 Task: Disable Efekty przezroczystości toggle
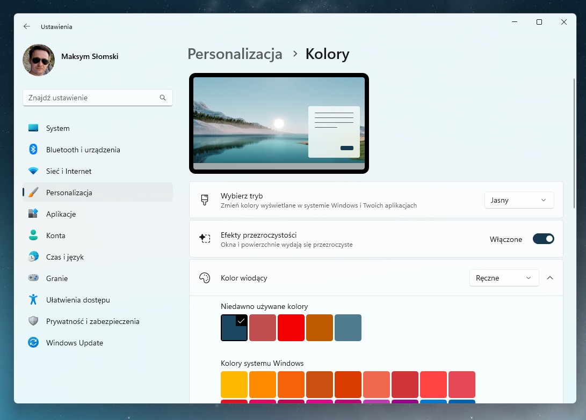point(543,239)
